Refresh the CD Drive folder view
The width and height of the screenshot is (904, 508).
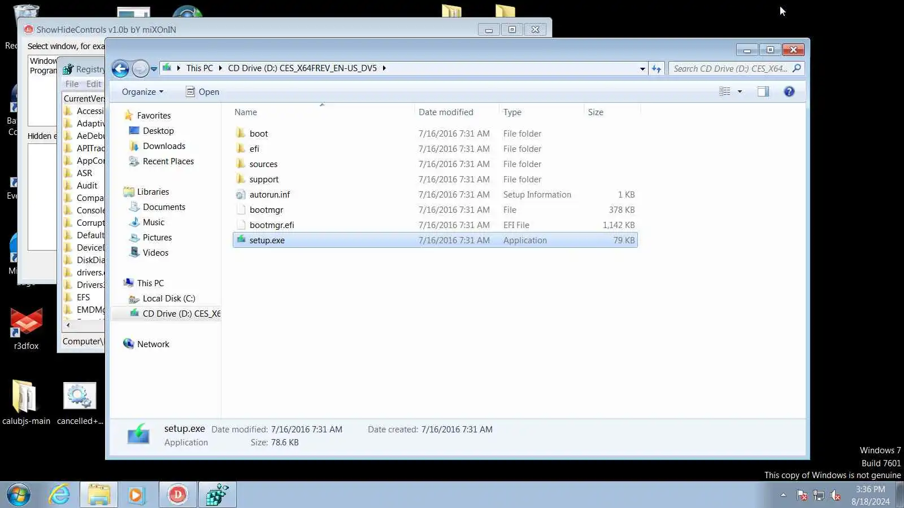[x=656, y=69]
